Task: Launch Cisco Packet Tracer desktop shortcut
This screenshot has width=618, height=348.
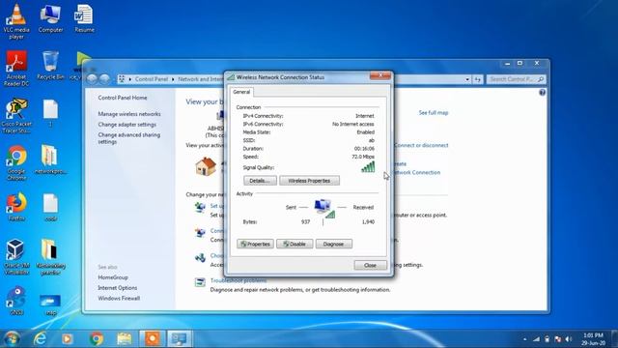Action: coord(16,115)
